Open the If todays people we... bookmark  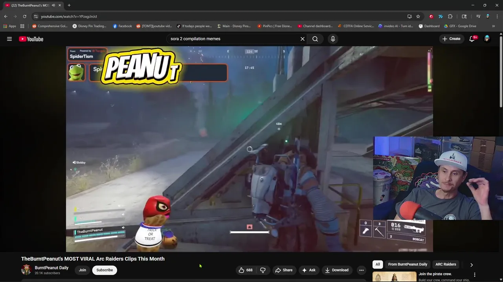[x=194, y=26]
